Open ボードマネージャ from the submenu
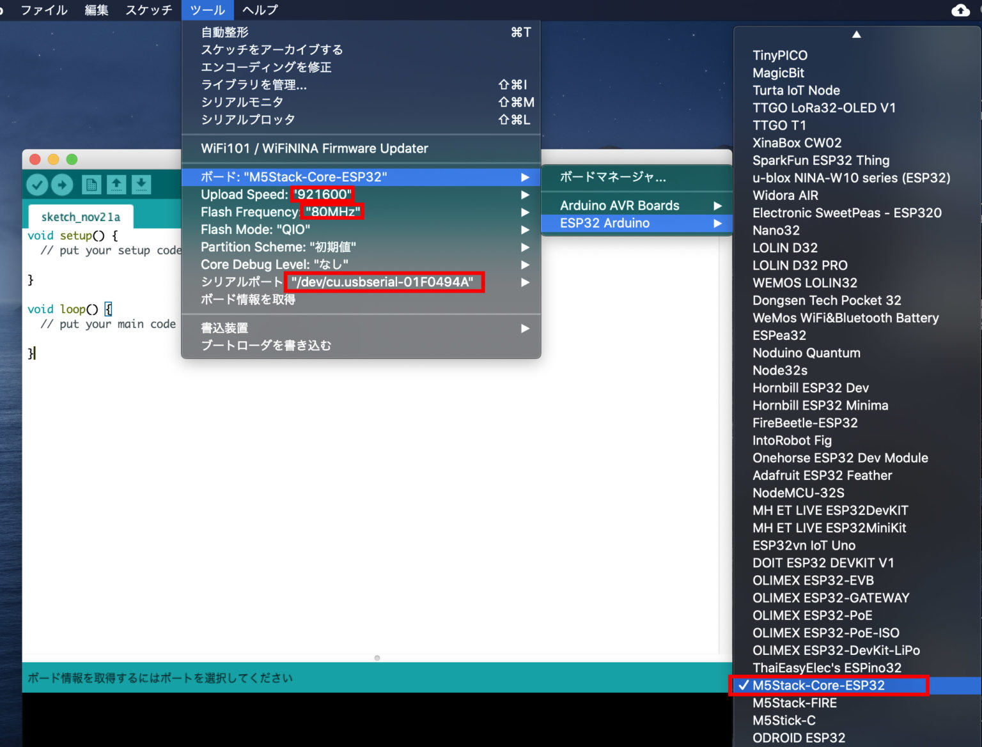The width and height of the screenshot is (982, 747). [x=614, y=178]
